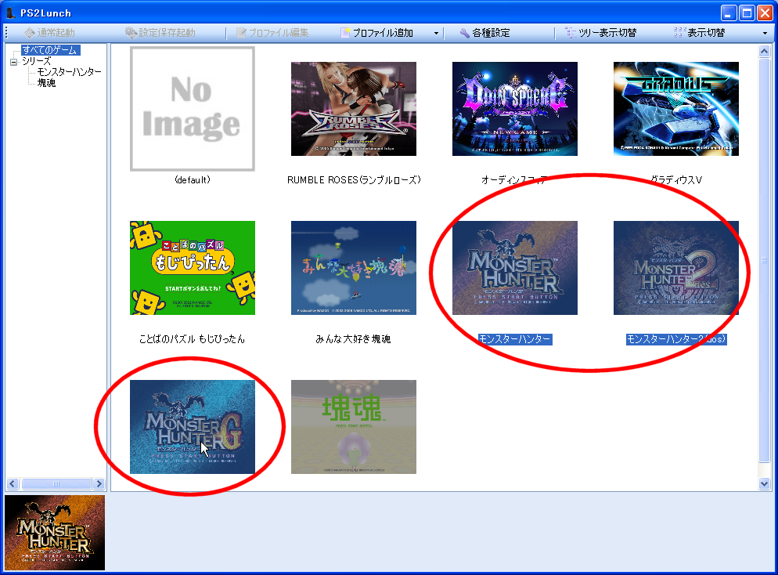This screenshot has height=575, width=778.
Task: Click 表示切替 view switch button
Action: click(x=700, y=33)
